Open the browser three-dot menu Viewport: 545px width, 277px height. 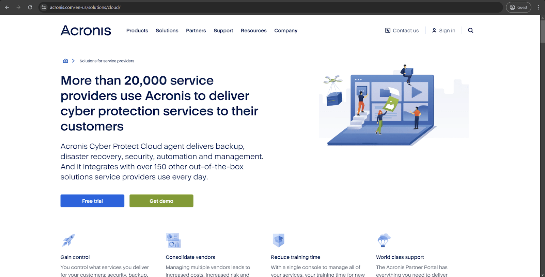tap(538, 7)
